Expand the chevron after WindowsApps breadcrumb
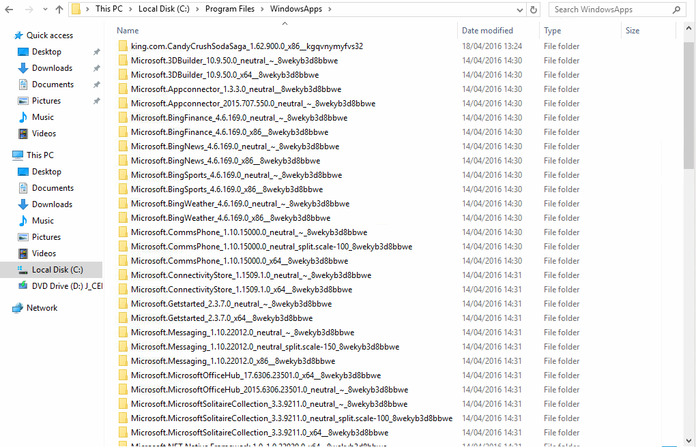Screen dimensions: 696x447 [330, 10]
